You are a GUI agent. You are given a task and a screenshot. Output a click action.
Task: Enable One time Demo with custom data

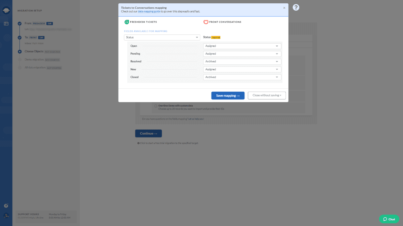(156, 105)
